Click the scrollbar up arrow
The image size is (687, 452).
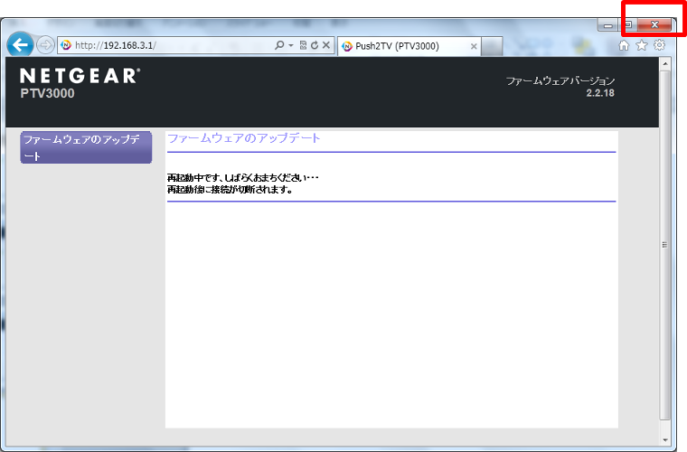(x=665, y=64)
